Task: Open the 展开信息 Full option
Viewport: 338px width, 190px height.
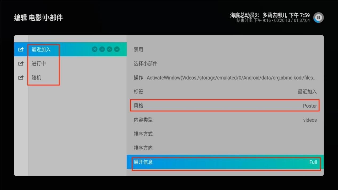Action: click(225, 162)
